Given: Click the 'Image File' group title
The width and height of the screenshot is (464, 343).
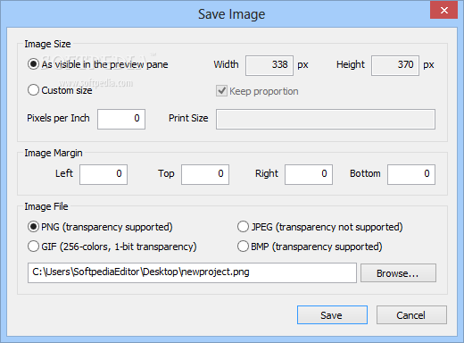Looking at the screenshot, I should pos(46,206).
